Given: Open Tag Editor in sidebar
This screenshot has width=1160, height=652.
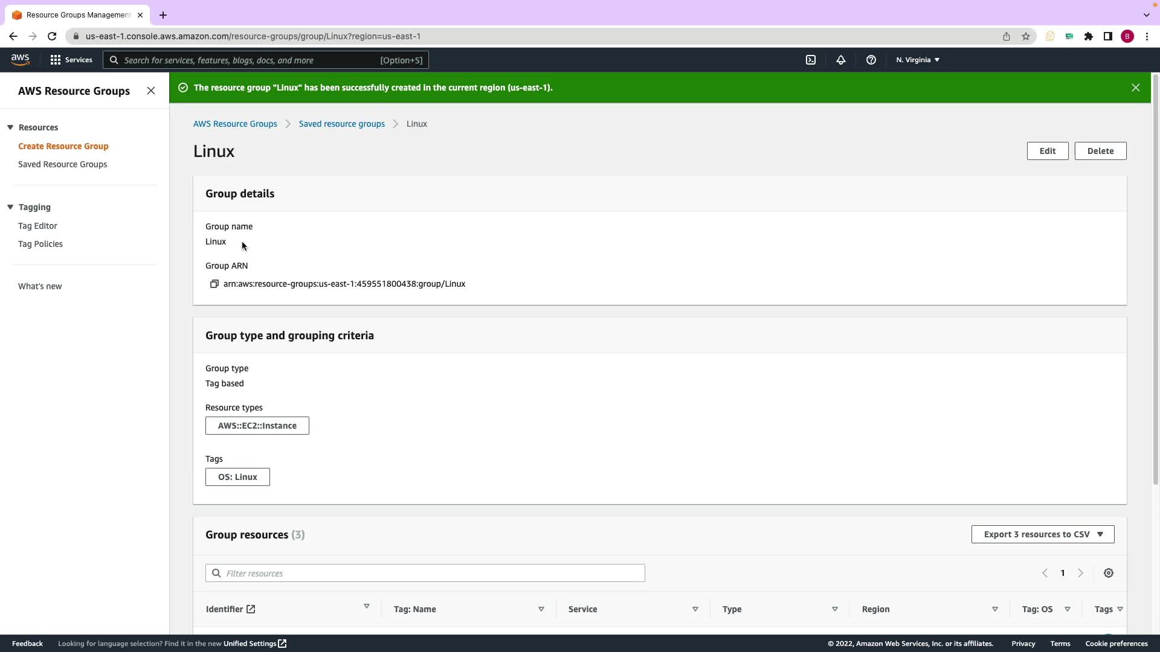Looking at the screenshot, I should 37,226.
